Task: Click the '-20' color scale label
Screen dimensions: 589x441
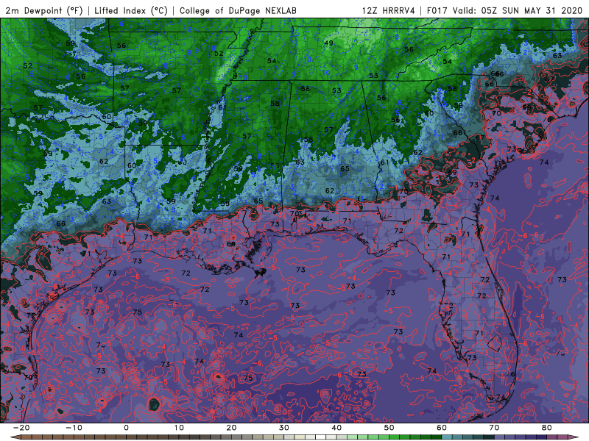Action: tap(21, 428)
